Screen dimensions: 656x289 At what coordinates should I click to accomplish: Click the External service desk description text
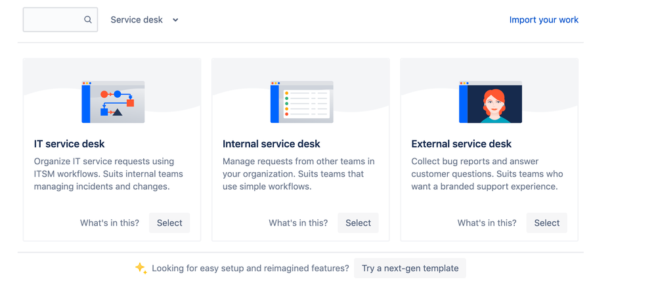(487, 174)
